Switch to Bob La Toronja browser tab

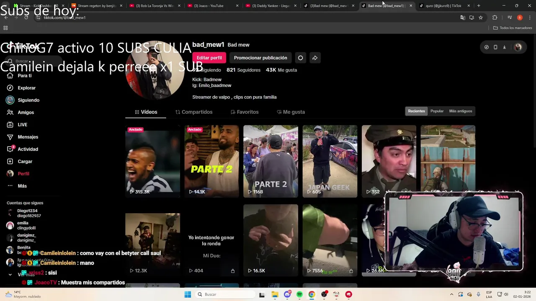[155, 6]
